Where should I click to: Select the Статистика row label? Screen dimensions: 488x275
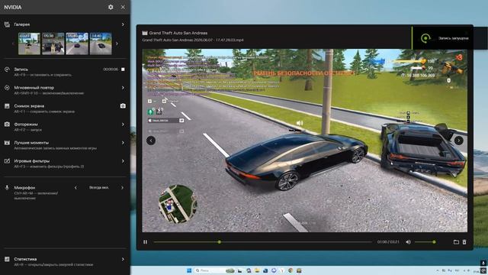[x=25, y=259]
